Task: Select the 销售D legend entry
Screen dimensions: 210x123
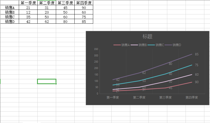Action: click(173, 45)
